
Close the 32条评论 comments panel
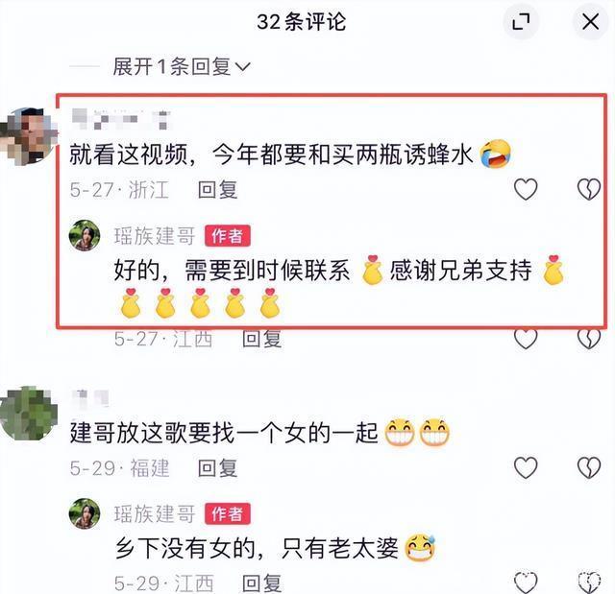[x=590, y=21]
